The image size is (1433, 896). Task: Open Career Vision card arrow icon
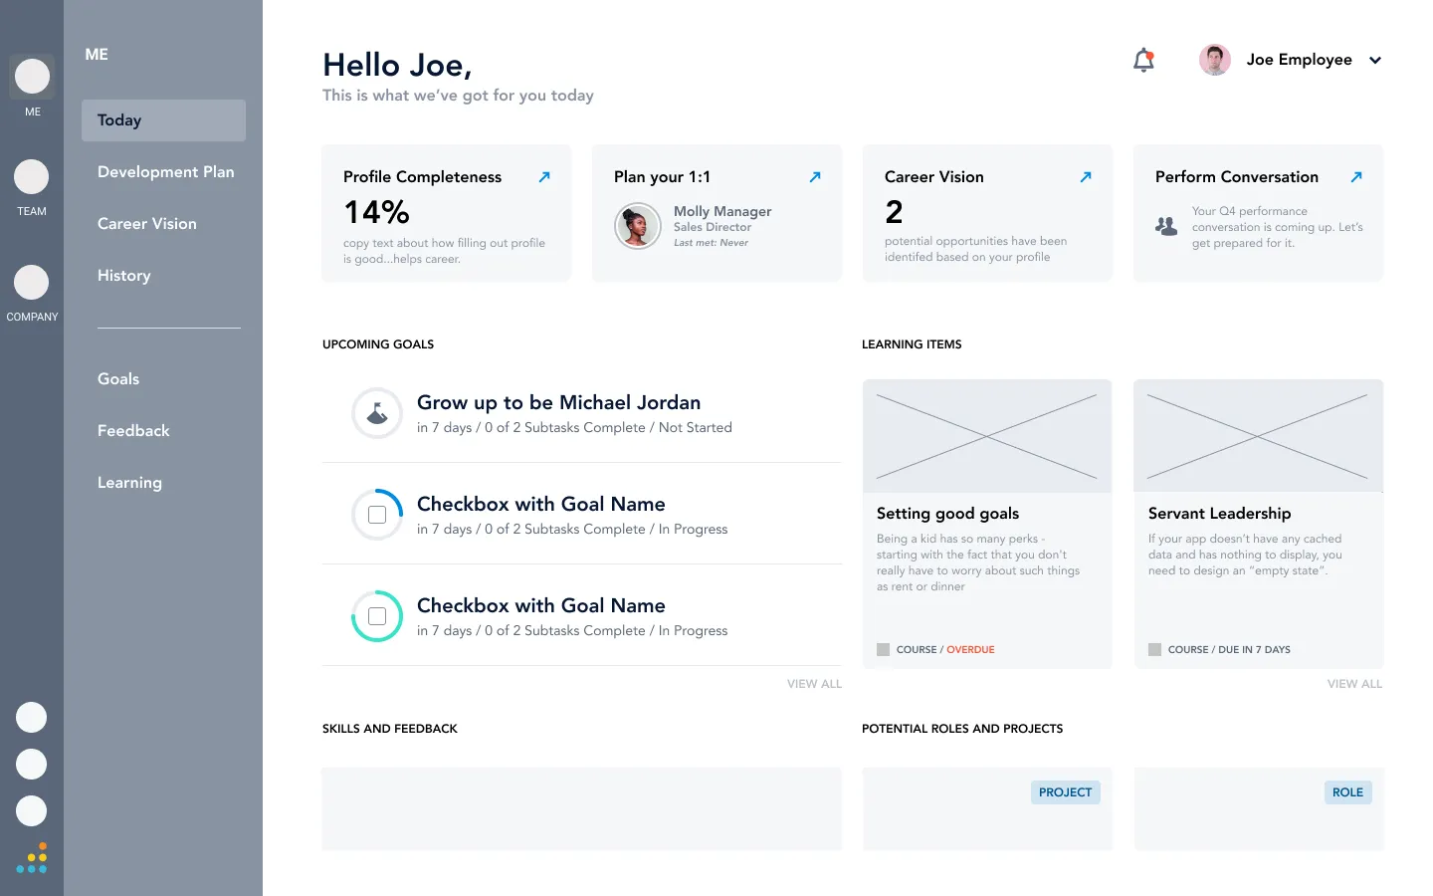tap(1086, 177)
